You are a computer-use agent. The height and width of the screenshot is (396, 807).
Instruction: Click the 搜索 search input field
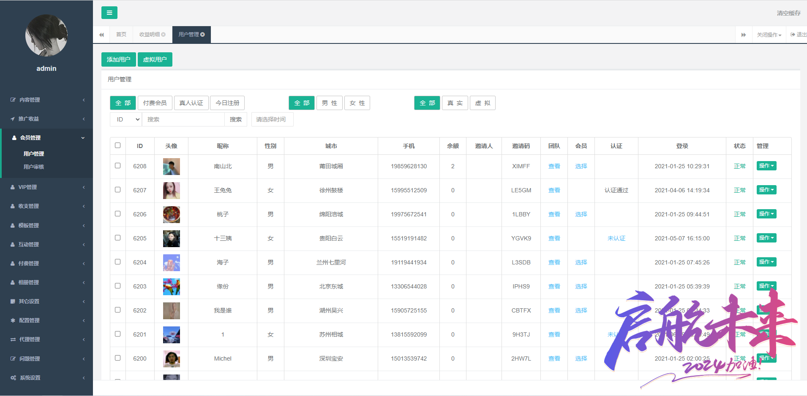183,119
